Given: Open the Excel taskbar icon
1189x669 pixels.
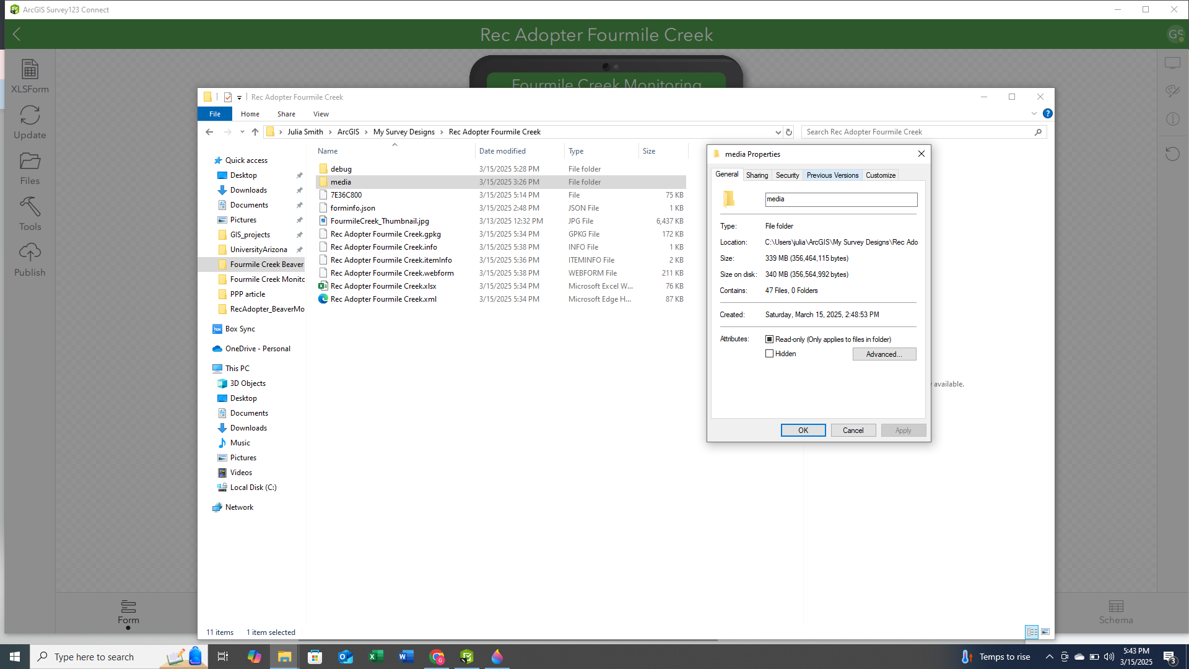Looking at the screenshot, I should coord(376,657).
